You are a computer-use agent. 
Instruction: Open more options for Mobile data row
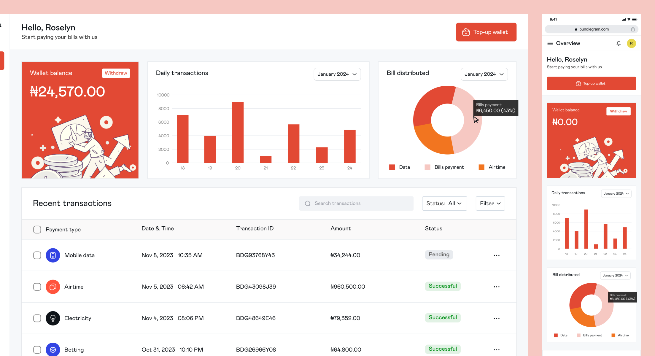[x=497, y=255]
